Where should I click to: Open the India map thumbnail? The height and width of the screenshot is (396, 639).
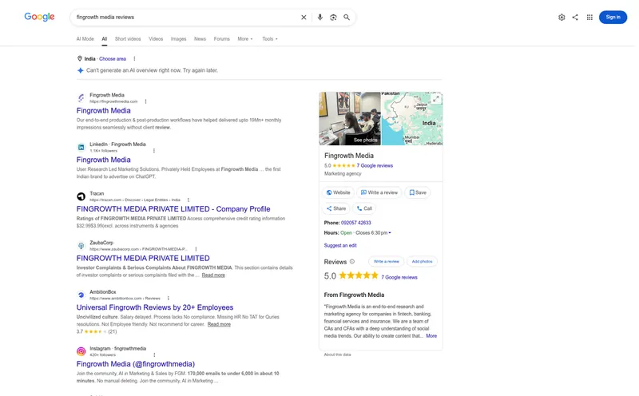411,118
